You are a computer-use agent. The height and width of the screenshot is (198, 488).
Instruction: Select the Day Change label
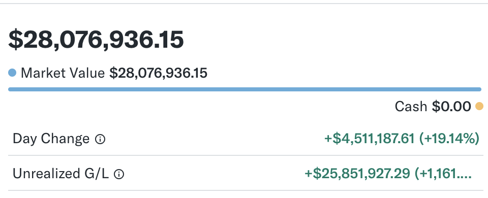(x=51, y=139)
